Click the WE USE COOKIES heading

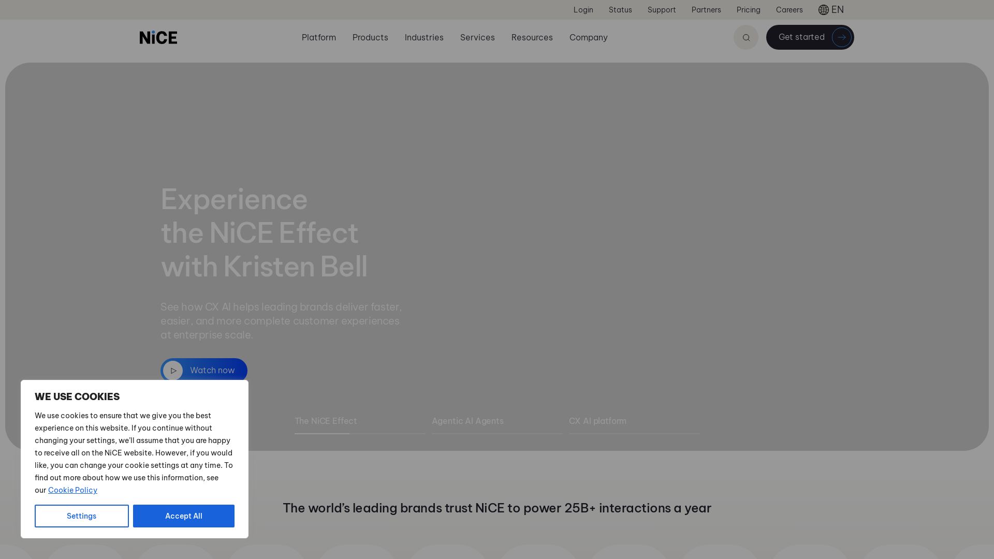point(77,397)
